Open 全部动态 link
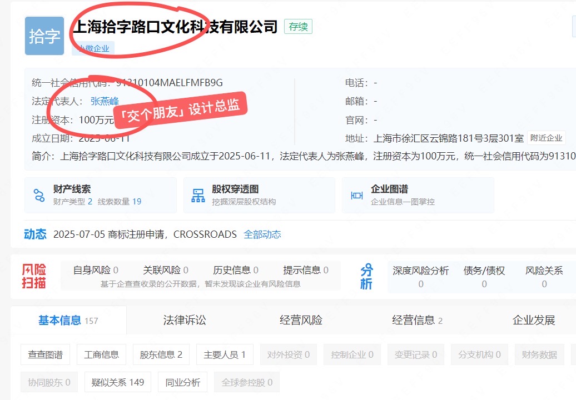This screenshot has width=576, height=400. click(262, 234)
